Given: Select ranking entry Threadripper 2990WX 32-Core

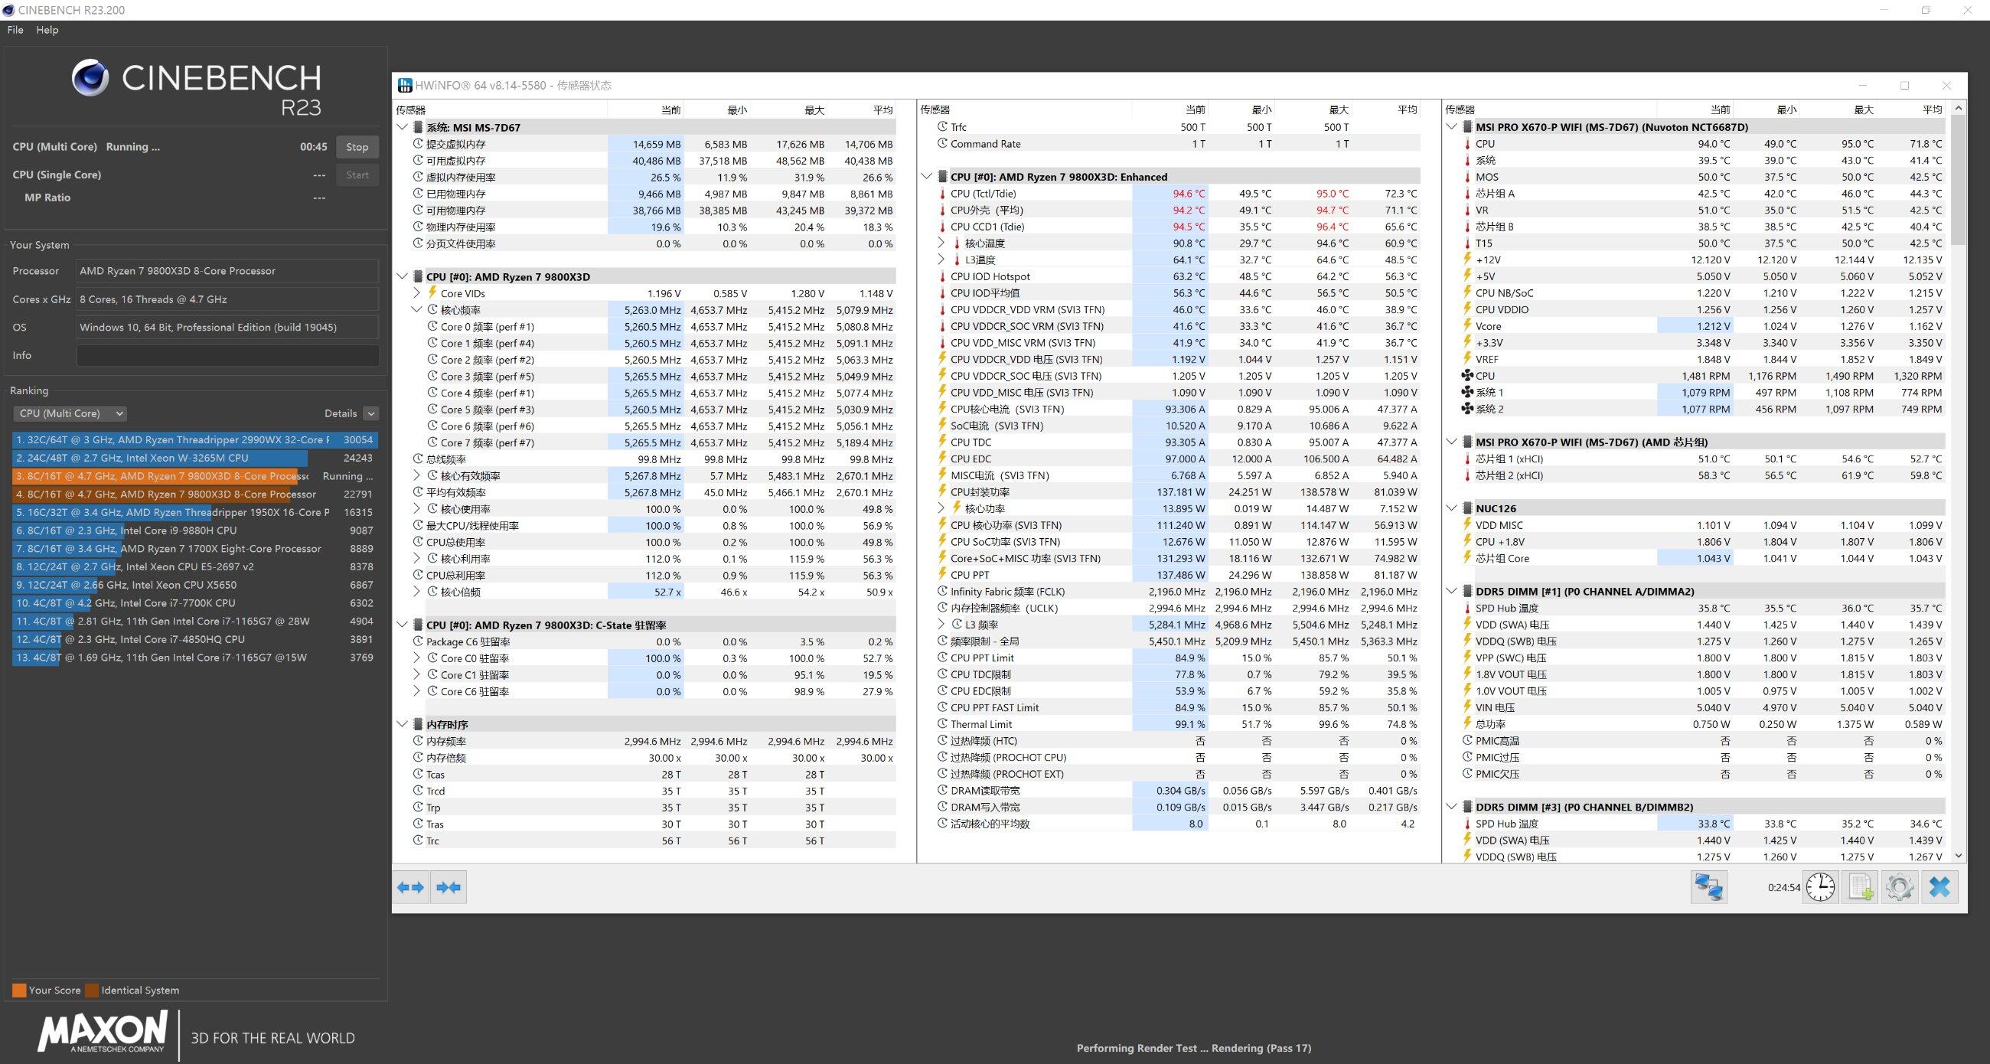Looking at the screenshot, I should tap(194, 439).
